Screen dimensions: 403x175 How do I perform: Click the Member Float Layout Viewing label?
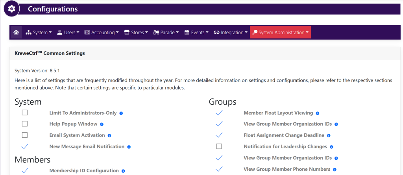(278, 113)
